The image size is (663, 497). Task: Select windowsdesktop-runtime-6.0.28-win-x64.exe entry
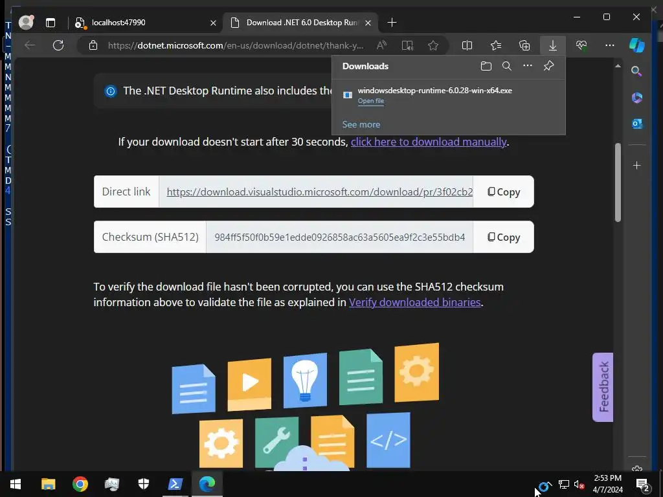[449, 96]
